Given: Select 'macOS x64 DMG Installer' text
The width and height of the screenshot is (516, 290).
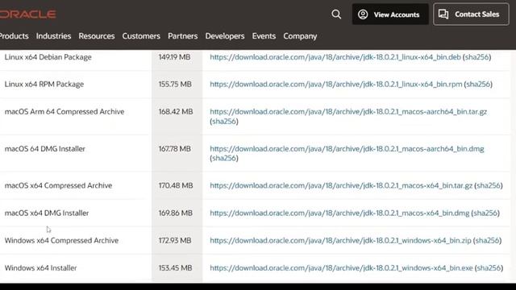Looking at the screenshot, I should coord(47,213).
